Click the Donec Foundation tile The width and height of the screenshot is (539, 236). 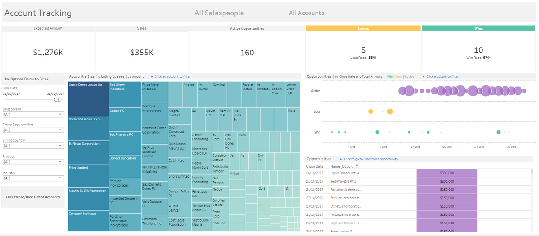(125, 167)
